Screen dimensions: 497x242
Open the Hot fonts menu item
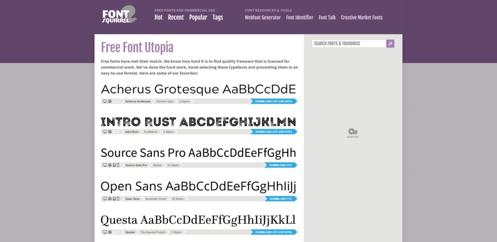click(x=158, y=17)
